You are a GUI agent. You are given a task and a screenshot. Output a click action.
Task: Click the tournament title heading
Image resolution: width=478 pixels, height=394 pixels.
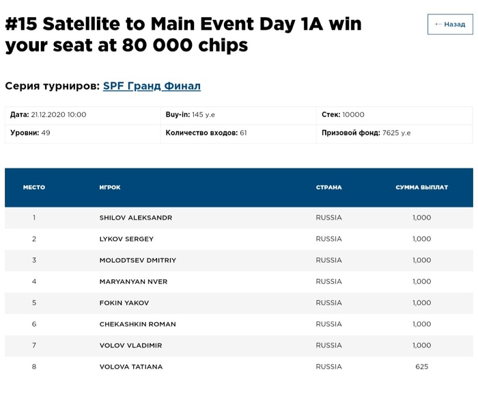(x=183, y=35)
